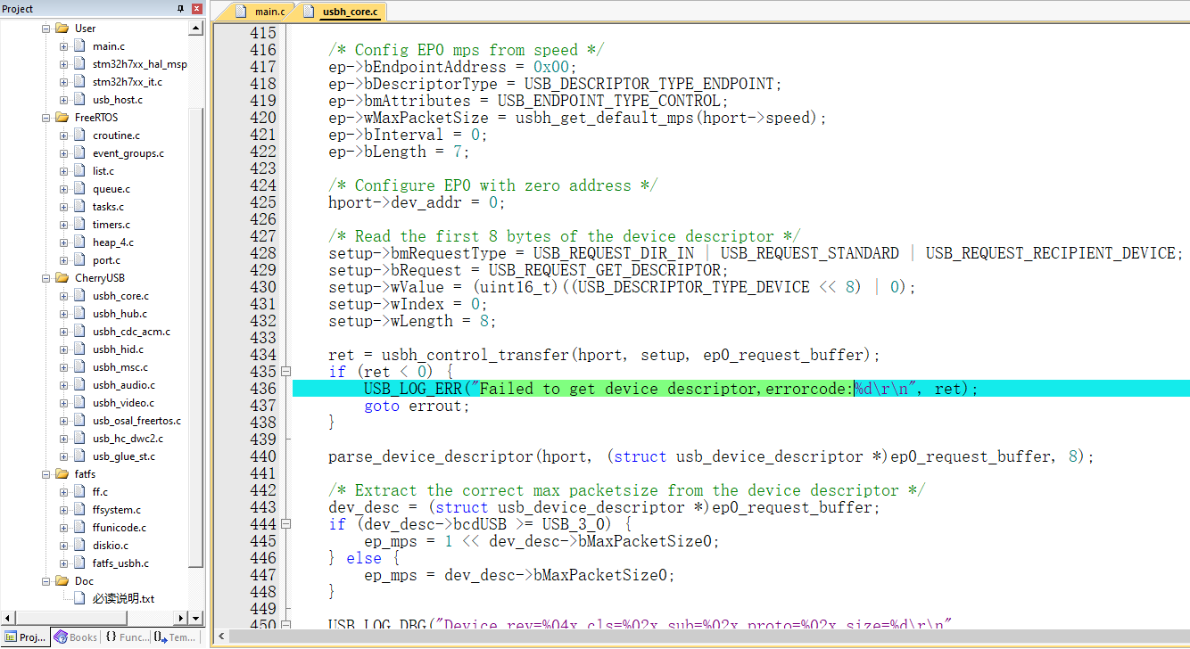The image size is (1190, 649).
Task: Click the usbh_video.c file icon
Action: pyautogui.click(x=80, y=403)
